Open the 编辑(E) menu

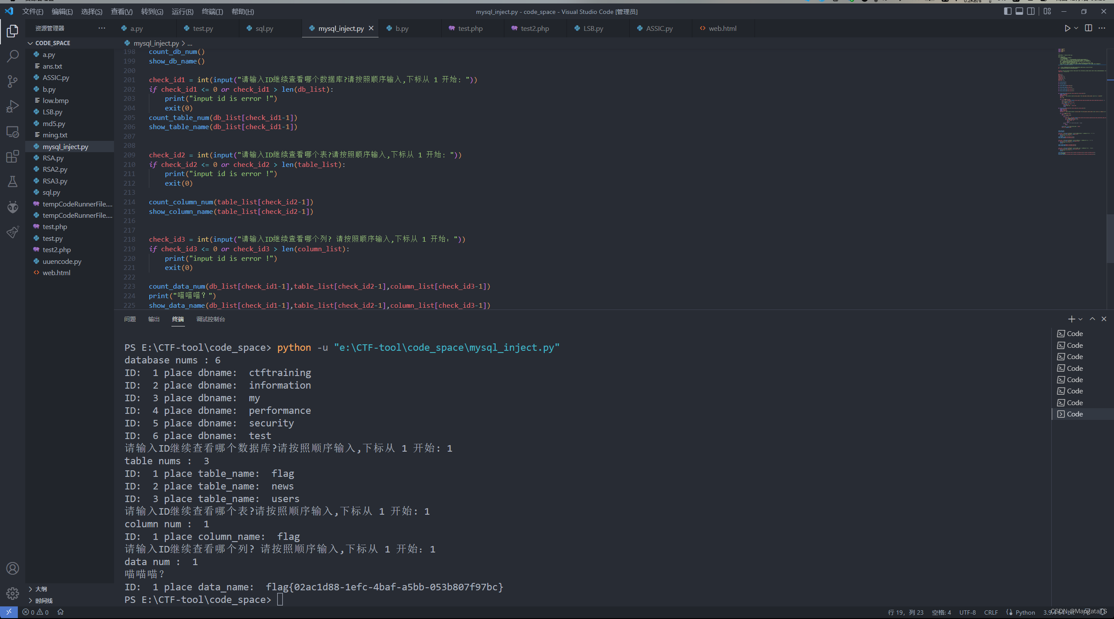[x=62, y=12]
